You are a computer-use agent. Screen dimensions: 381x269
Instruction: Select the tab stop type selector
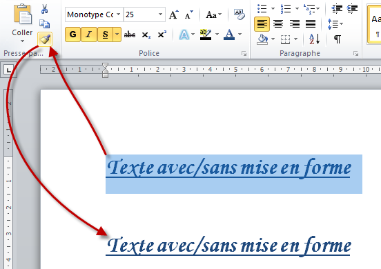coord(9,70)
